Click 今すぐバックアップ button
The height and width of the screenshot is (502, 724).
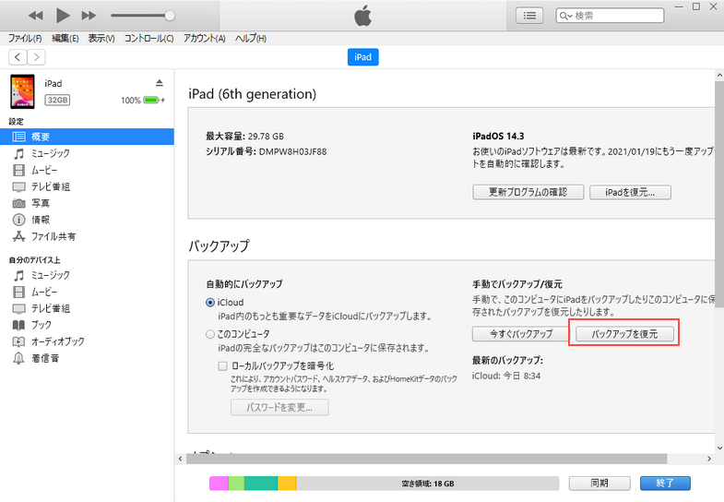520,334
